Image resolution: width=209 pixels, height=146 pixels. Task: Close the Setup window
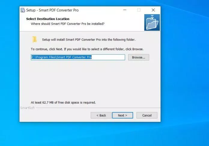point(153,10)
